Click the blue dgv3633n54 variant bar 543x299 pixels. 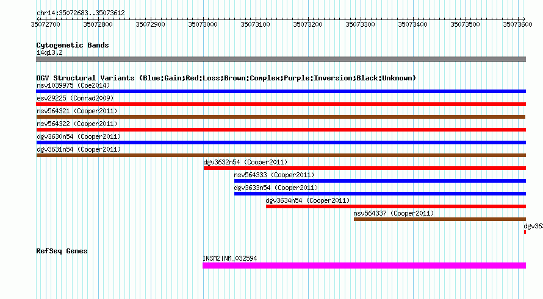tap(380, 194)
